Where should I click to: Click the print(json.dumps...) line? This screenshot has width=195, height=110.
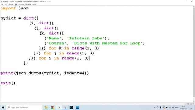(45, 73)
